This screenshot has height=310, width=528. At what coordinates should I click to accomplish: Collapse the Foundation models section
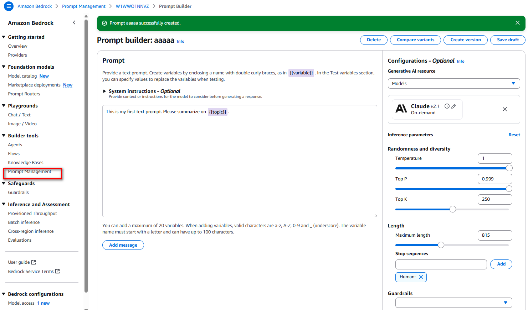(4, 67)
